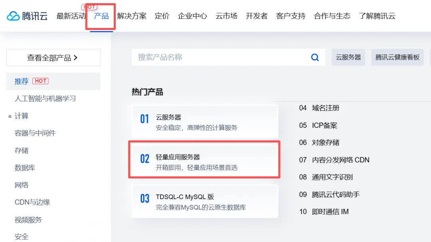
Task: Select the 网络 category
Action: [22, 185]
